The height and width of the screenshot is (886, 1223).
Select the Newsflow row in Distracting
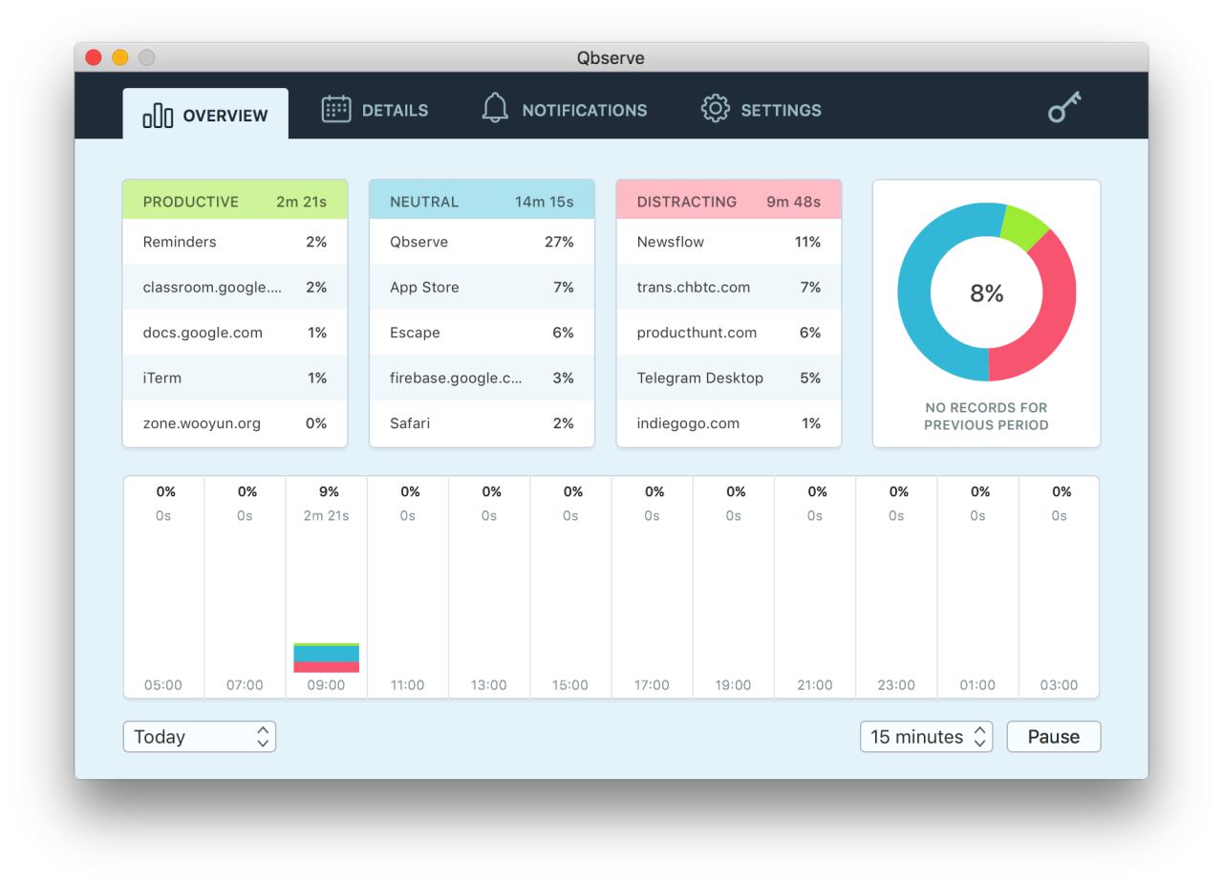[x=728, y=242]
